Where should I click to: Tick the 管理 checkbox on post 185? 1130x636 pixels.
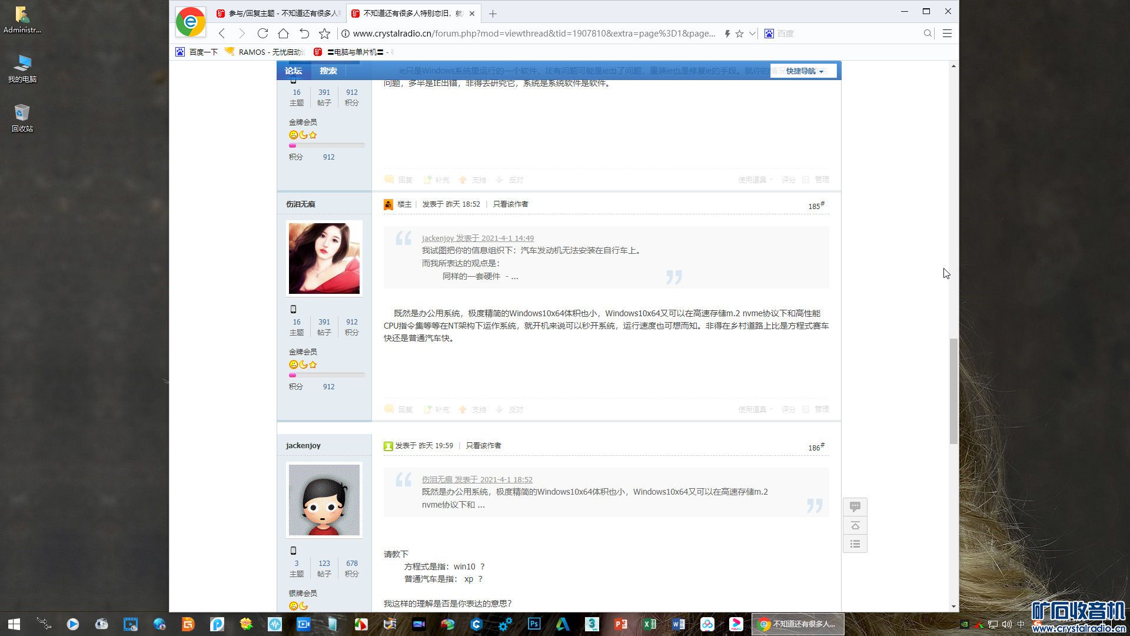point(806,409)
